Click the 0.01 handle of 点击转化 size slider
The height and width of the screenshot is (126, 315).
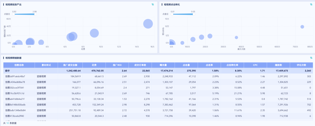(172, 14)
